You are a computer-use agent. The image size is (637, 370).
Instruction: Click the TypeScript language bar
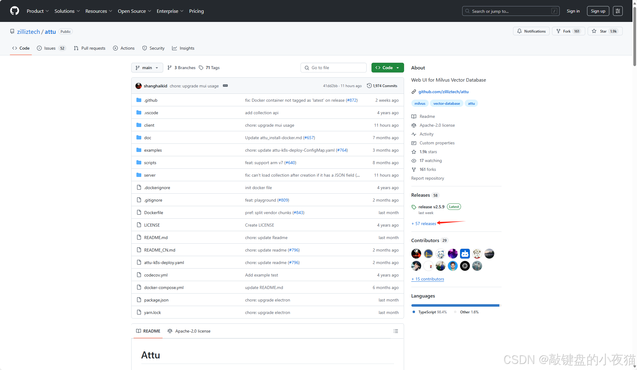455,305
